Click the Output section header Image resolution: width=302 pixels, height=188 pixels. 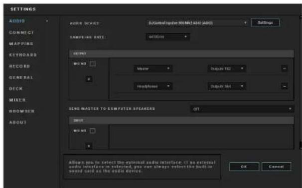[x=181, y=54]
